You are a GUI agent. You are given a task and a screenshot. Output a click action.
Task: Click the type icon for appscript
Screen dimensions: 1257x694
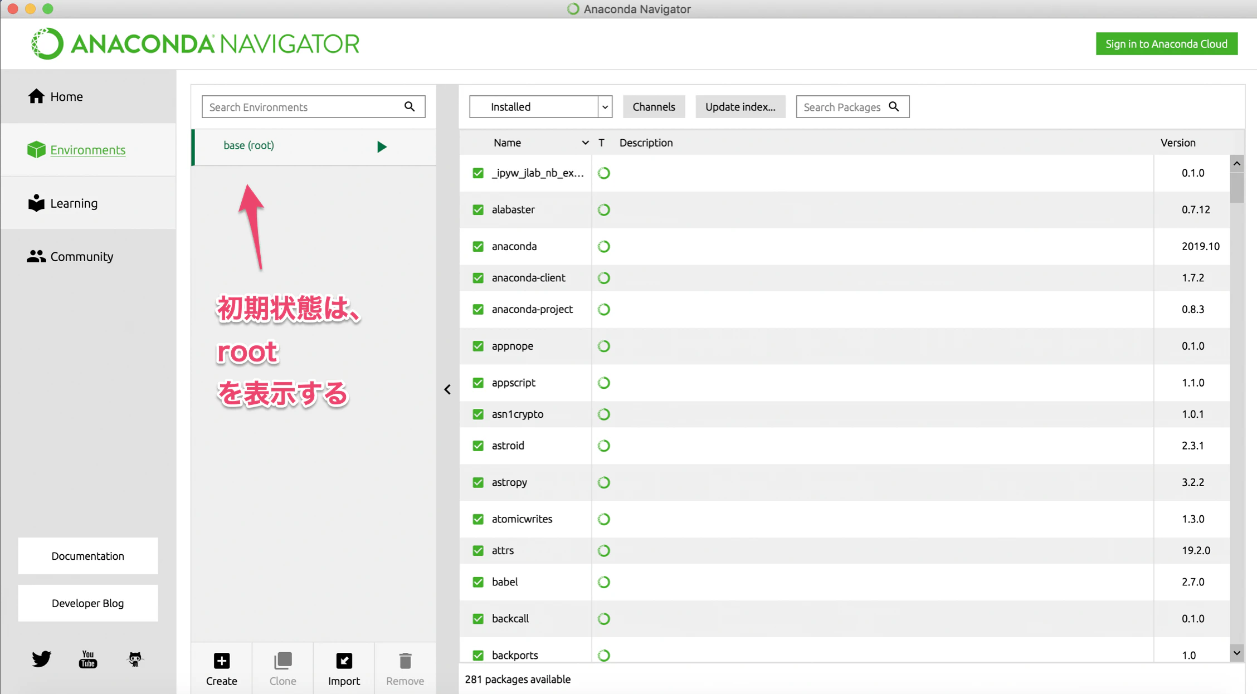pos(604,383)
